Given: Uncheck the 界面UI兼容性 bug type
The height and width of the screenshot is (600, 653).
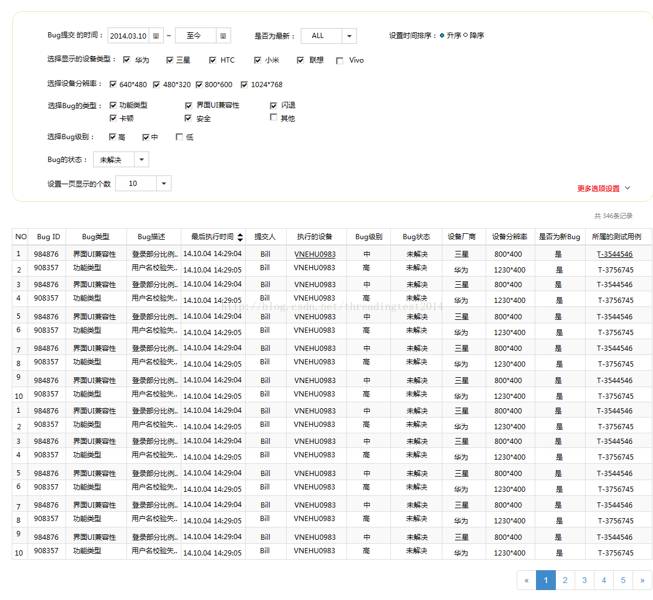Looking at the screenshot, I should point(188,105).
